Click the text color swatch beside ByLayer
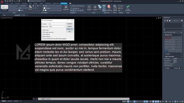 tap(45, 8)
